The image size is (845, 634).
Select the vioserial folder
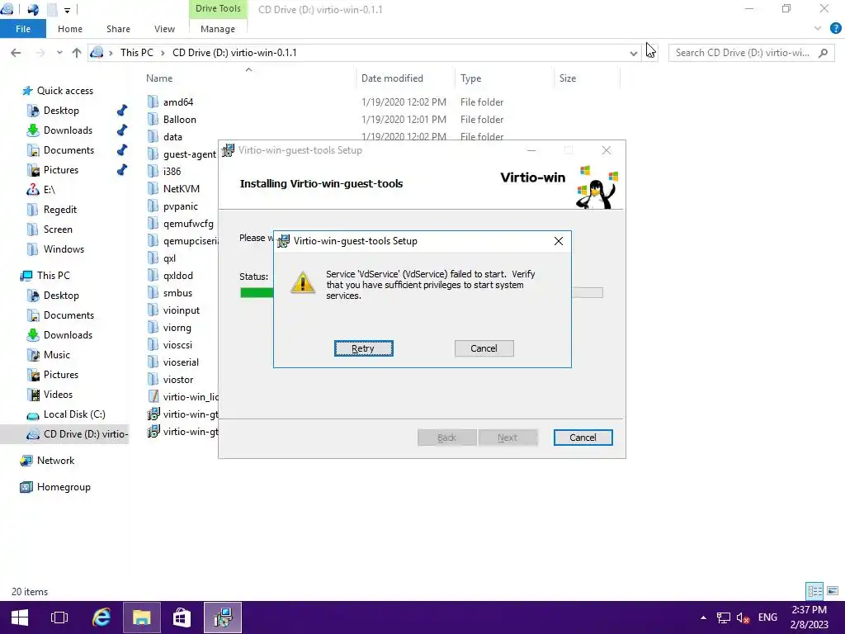181,362
